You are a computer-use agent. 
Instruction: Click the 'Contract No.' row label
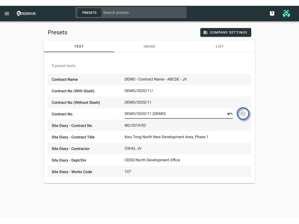[x=62, y=114]
